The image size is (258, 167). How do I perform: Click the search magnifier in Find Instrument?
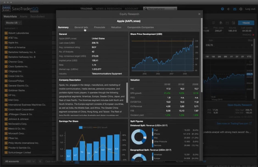(146, 9)
